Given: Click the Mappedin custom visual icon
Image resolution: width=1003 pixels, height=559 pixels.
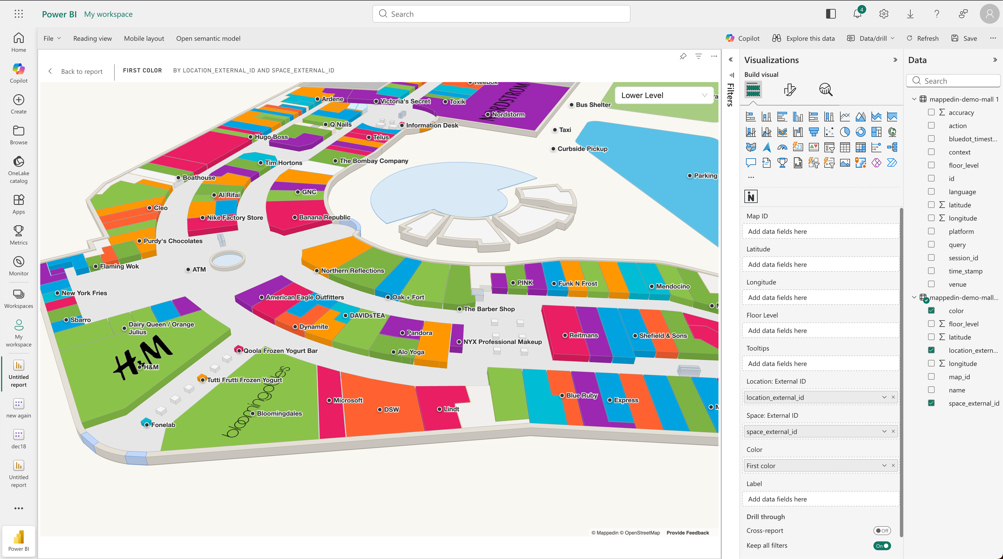Looking at the screenshot, I should (751, 196).
